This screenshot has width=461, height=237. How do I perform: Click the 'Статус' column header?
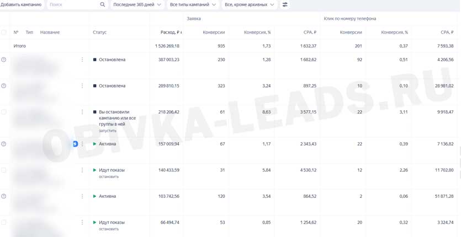pyautogui.click(x=99, y=33)
